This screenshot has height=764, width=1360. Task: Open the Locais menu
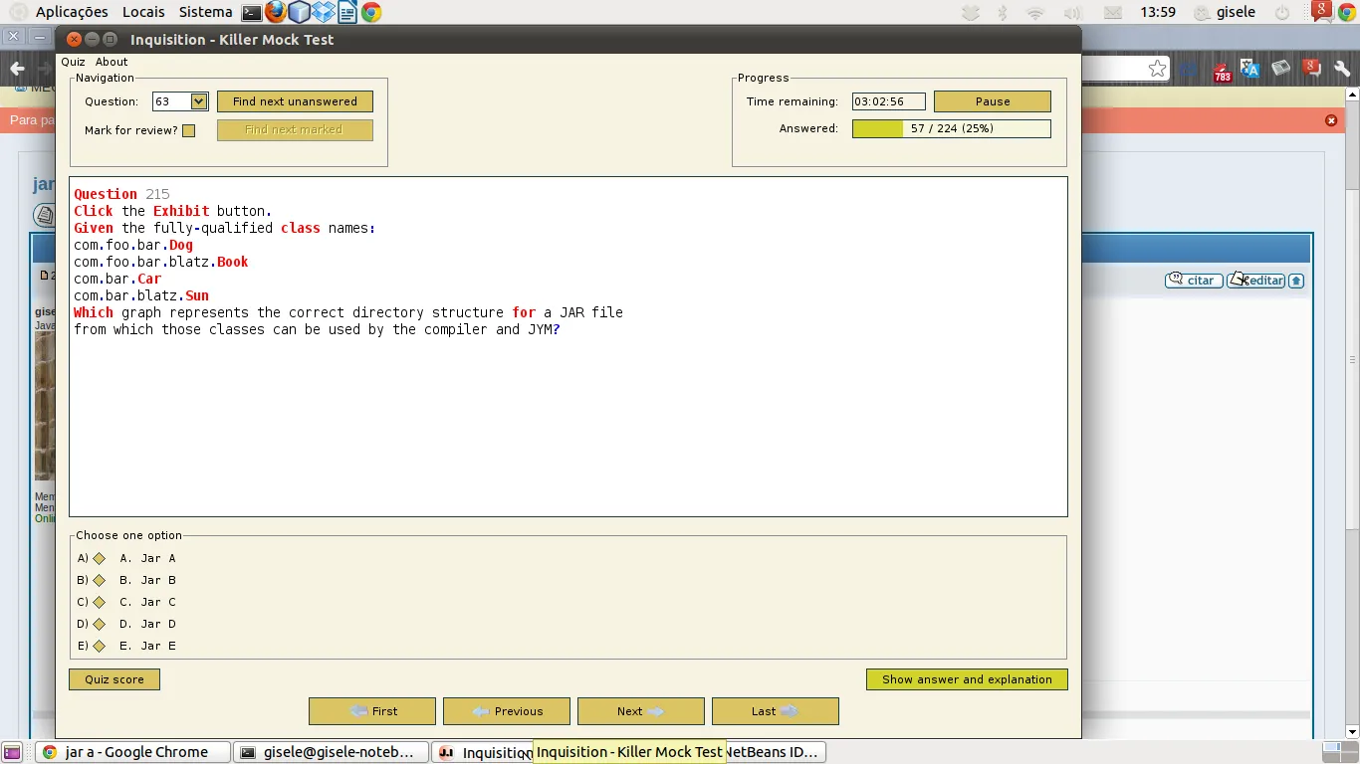coord(143,13)
